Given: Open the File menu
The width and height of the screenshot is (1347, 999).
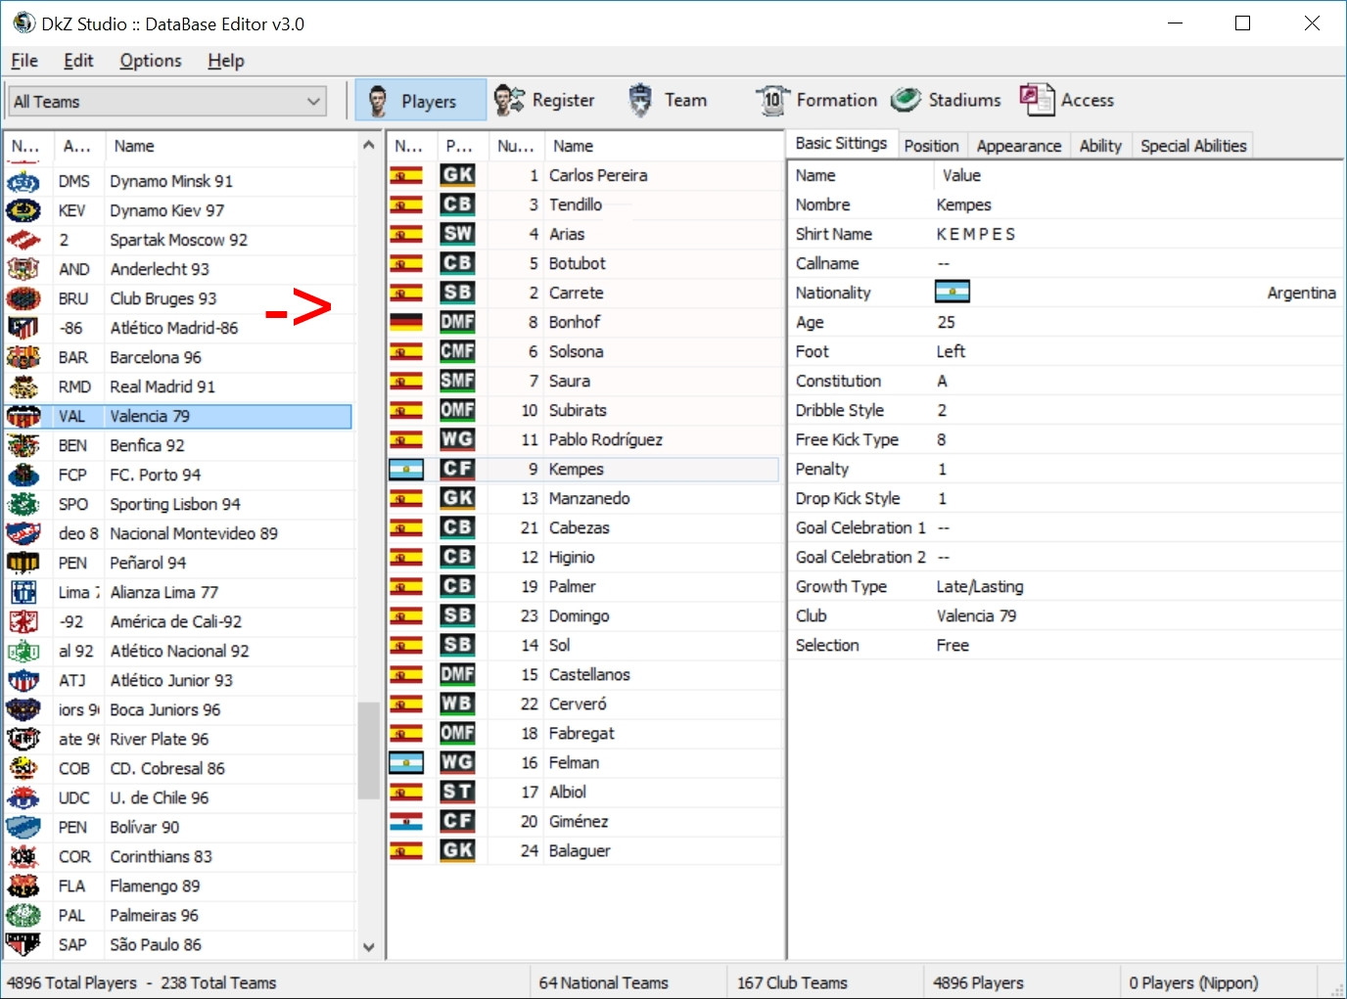Looking at the screenshot, I should tap(24, 61).
